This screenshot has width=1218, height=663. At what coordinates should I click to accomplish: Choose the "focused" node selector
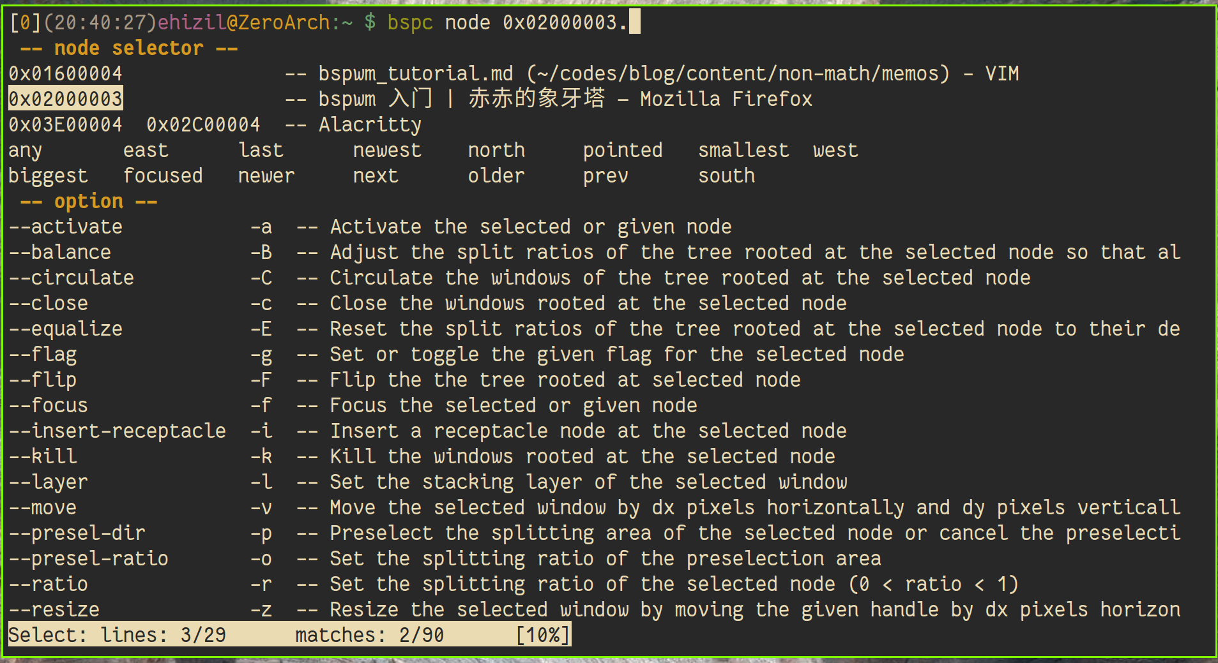point(163,175)
